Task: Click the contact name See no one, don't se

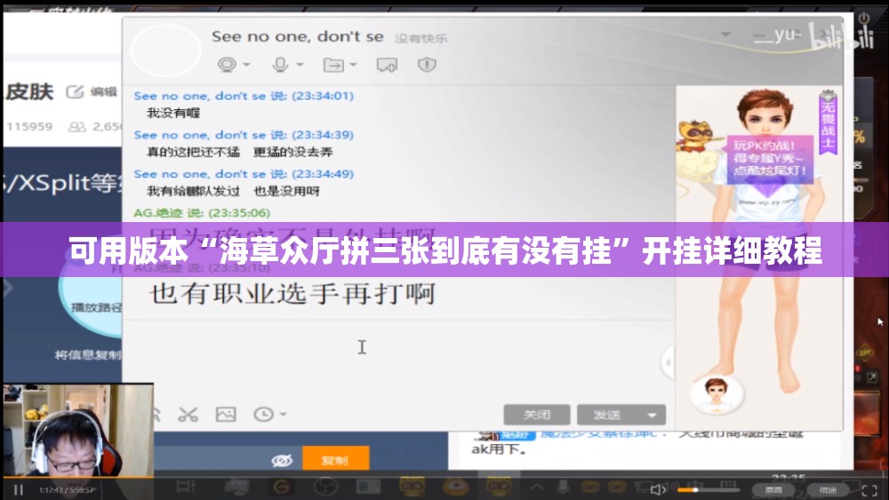Action: (x=298, y=36)
